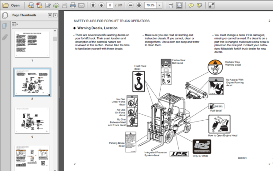Click the page number input field
Viewport: 273px width, 171px height.
coord(110,5)
